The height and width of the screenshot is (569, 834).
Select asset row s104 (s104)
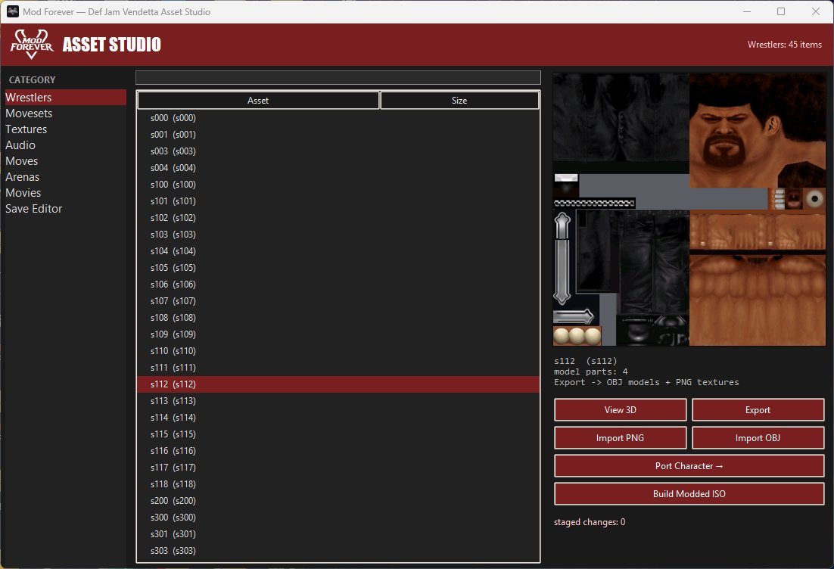tap(338, 251)
